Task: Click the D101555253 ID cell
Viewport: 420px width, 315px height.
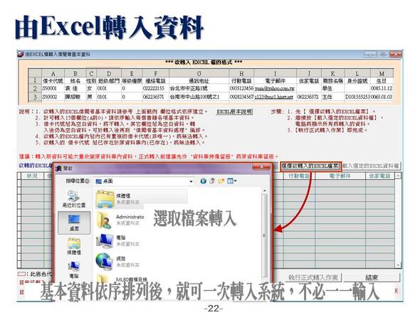Action: (x=357, y=97)
